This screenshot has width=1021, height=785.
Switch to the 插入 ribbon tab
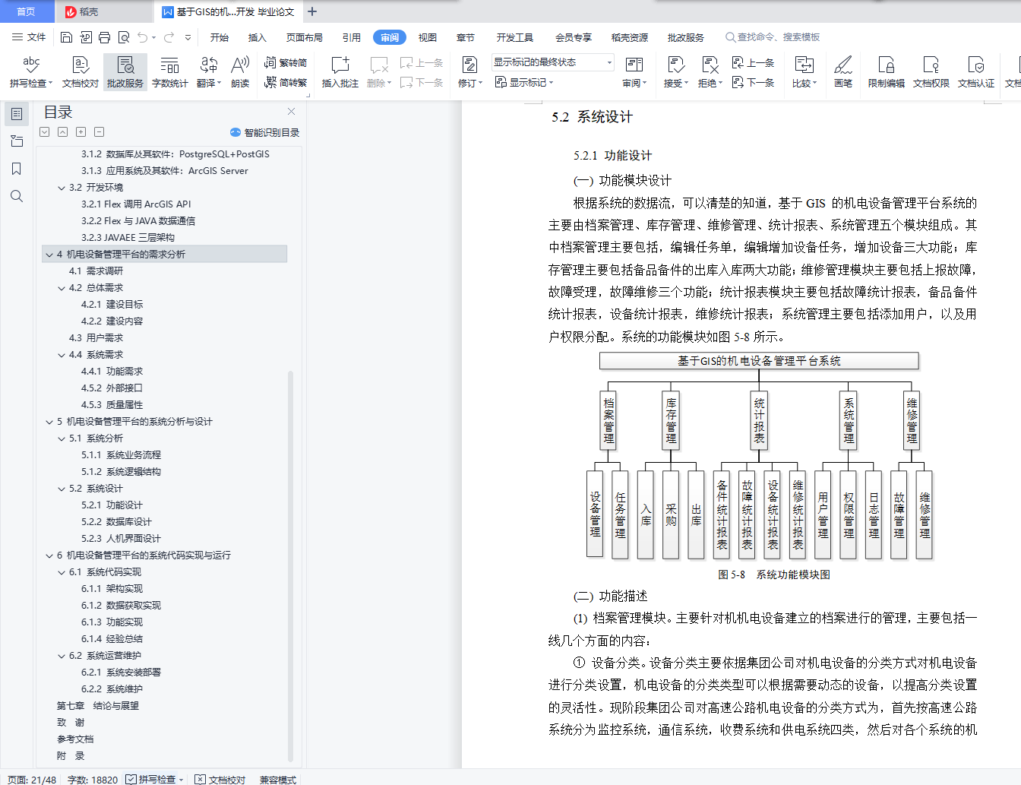(x=258, y=37)
